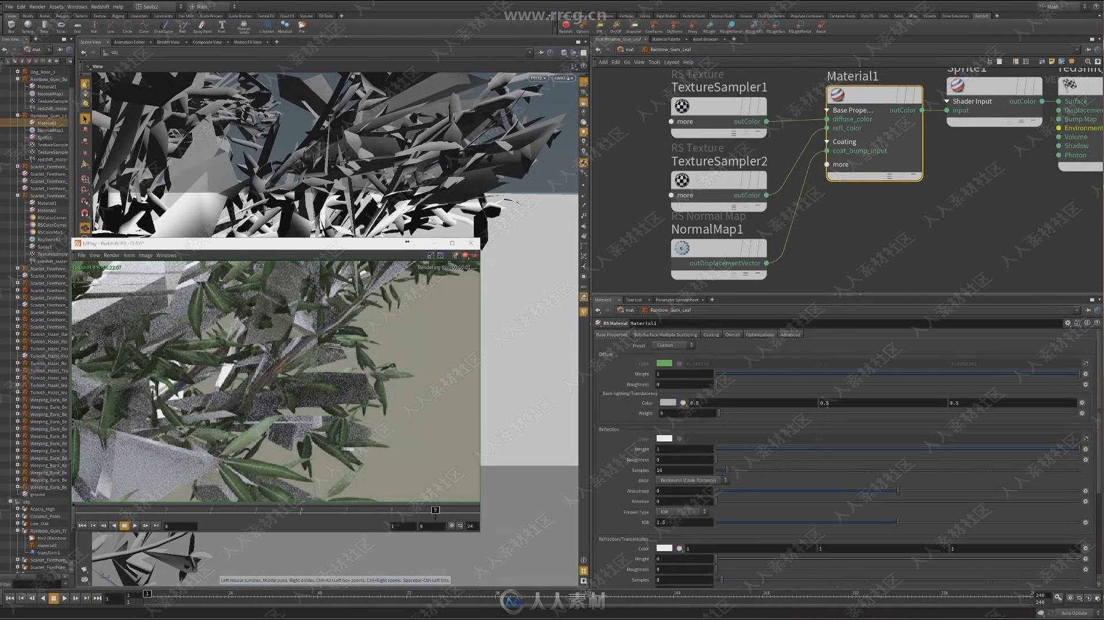The width and height of the screenshot is (1104, 620).
Task: Click the Reflection Weight slider
Action: point(897,449)
